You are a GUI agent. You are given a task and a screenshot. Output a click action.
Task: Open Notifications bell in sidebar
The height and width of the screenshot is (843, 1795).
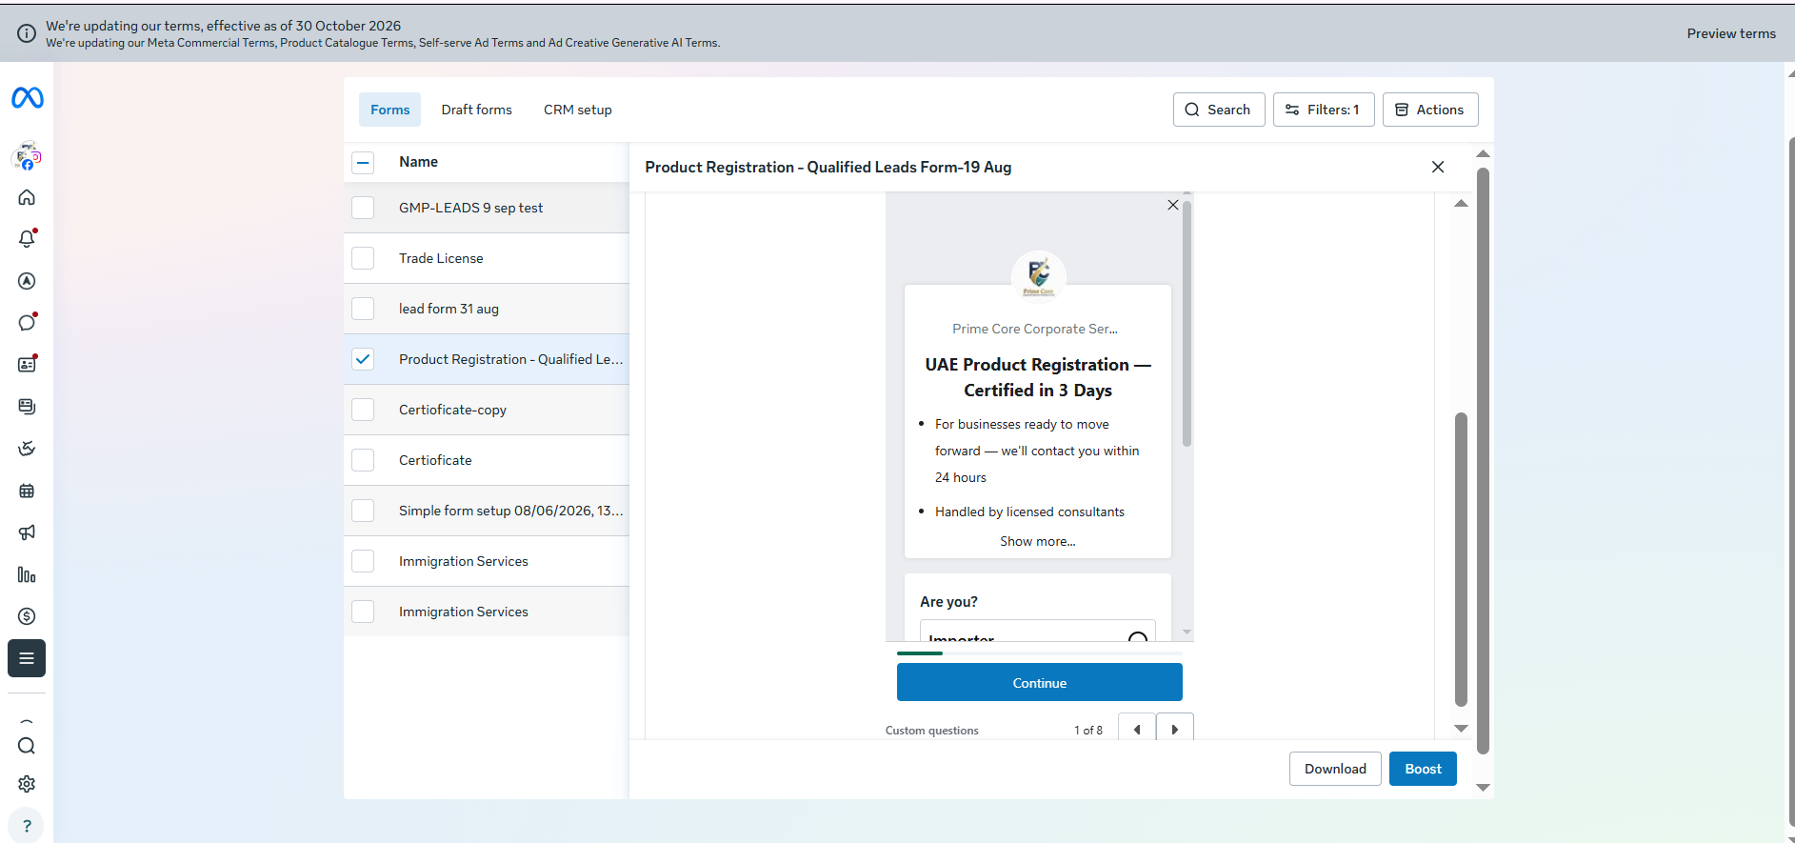(27, 239)
